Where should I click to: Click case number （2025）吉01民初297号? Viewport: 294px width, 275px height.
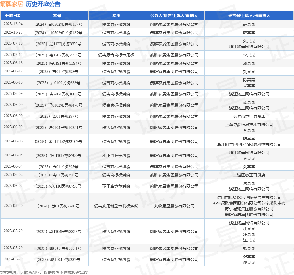pos(58,116)
